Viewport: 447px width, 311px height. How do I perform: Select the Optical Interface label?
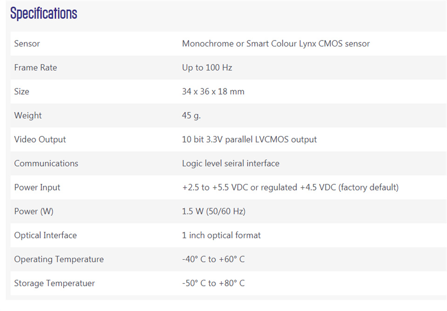pos(46,235)
